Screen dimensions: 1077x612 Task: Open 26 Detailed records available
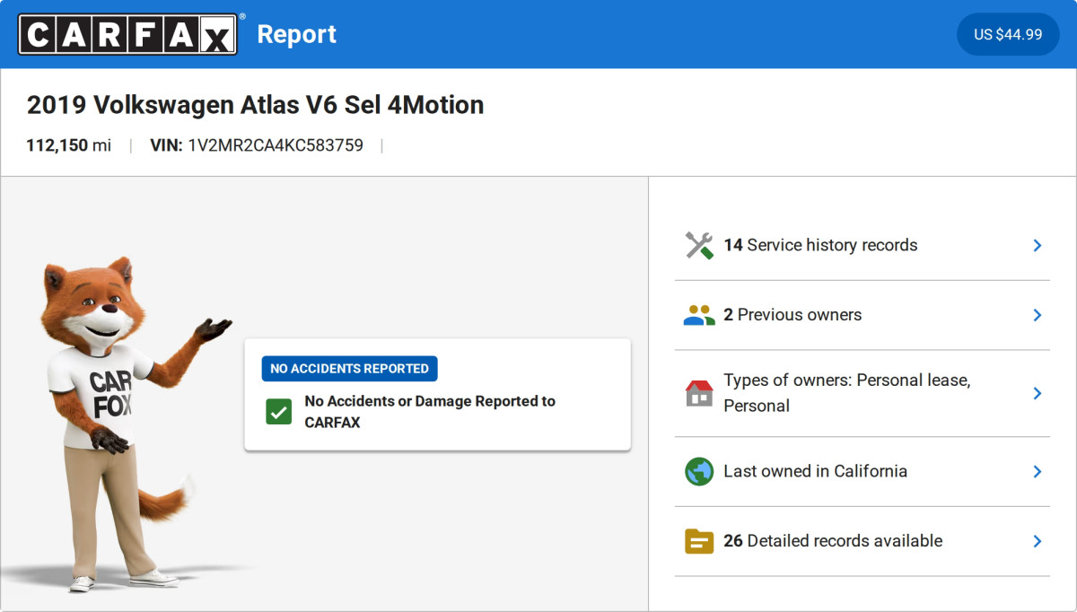click(x=833, y=541)
